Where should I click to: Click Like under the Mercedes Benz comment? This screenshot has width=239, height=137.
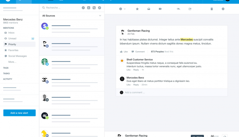coord(128,85)
